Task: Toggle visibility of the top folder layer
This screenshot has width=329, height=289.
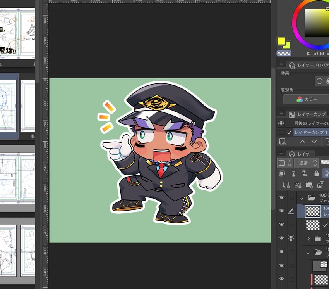Action: 281,198
